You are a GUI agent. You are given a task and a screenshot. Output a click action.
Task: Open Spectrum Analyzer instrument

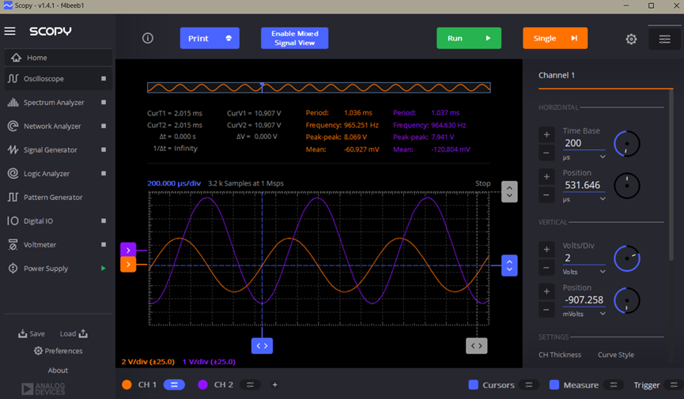pyautogui.click(x=58, y=103)
